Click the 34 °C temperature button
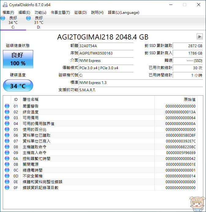Image resolution: width=206 pixels, height=212 pixels. coord(18,86)
